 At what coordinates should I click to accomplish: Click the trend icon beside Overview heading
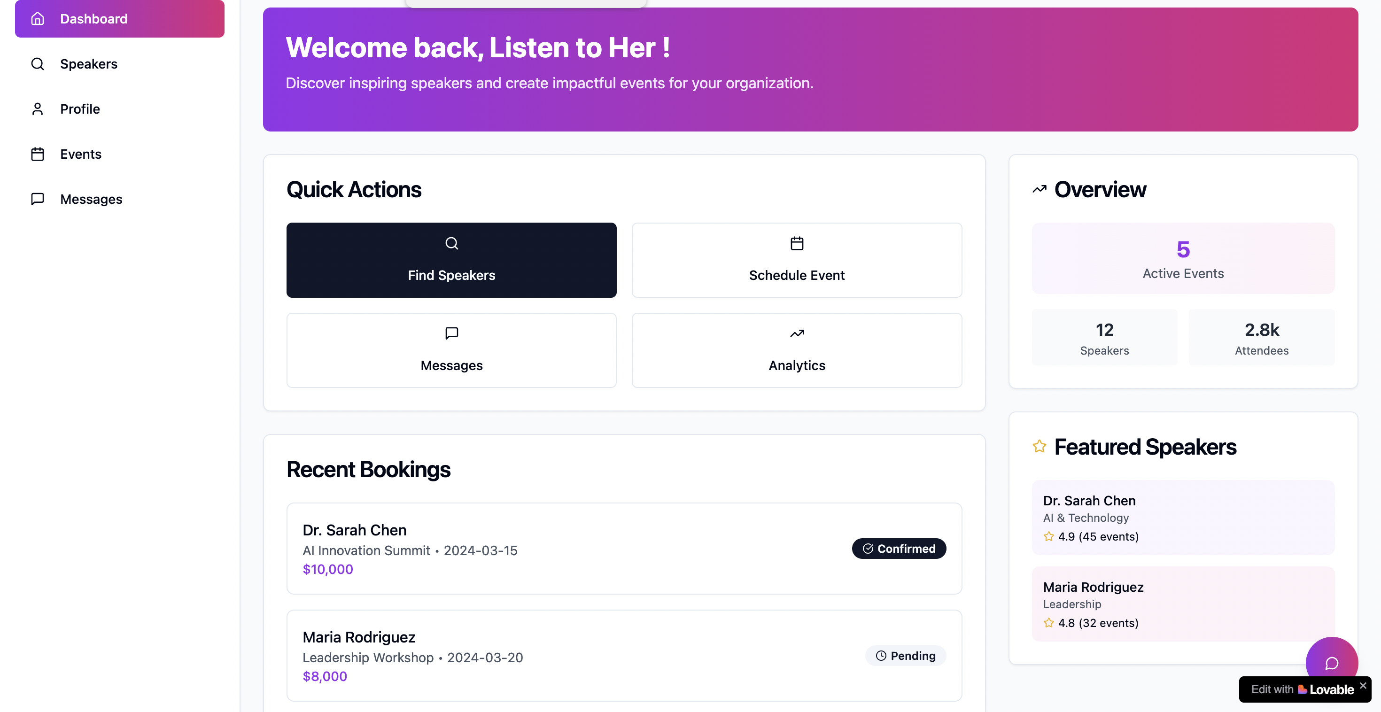coord(1039,189)
